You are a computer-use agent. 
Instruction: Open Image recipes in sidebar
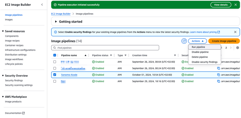[x=12, y=41]
